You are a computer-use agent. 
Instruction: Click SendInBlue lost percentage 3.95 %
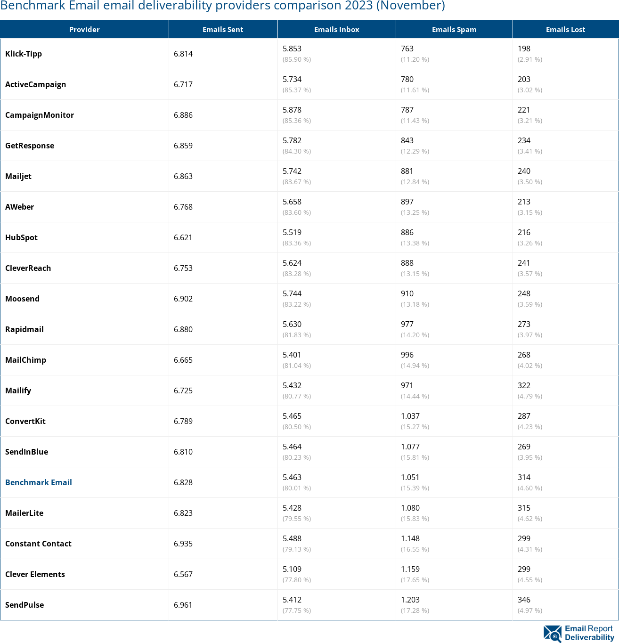click(530, 457)
